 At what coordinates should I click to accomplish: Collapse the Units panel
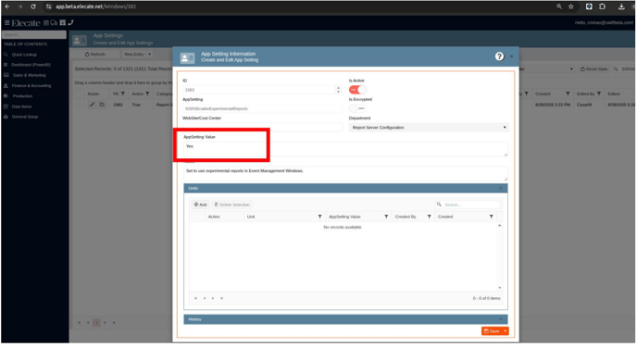tap(501, 189)
